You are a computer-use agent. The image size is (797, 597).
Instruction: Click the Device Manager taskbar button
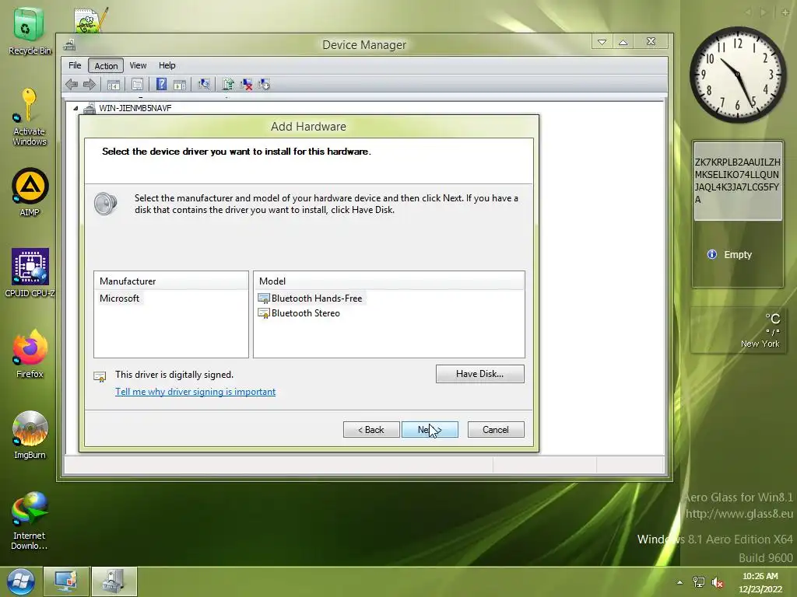point(114,581)
